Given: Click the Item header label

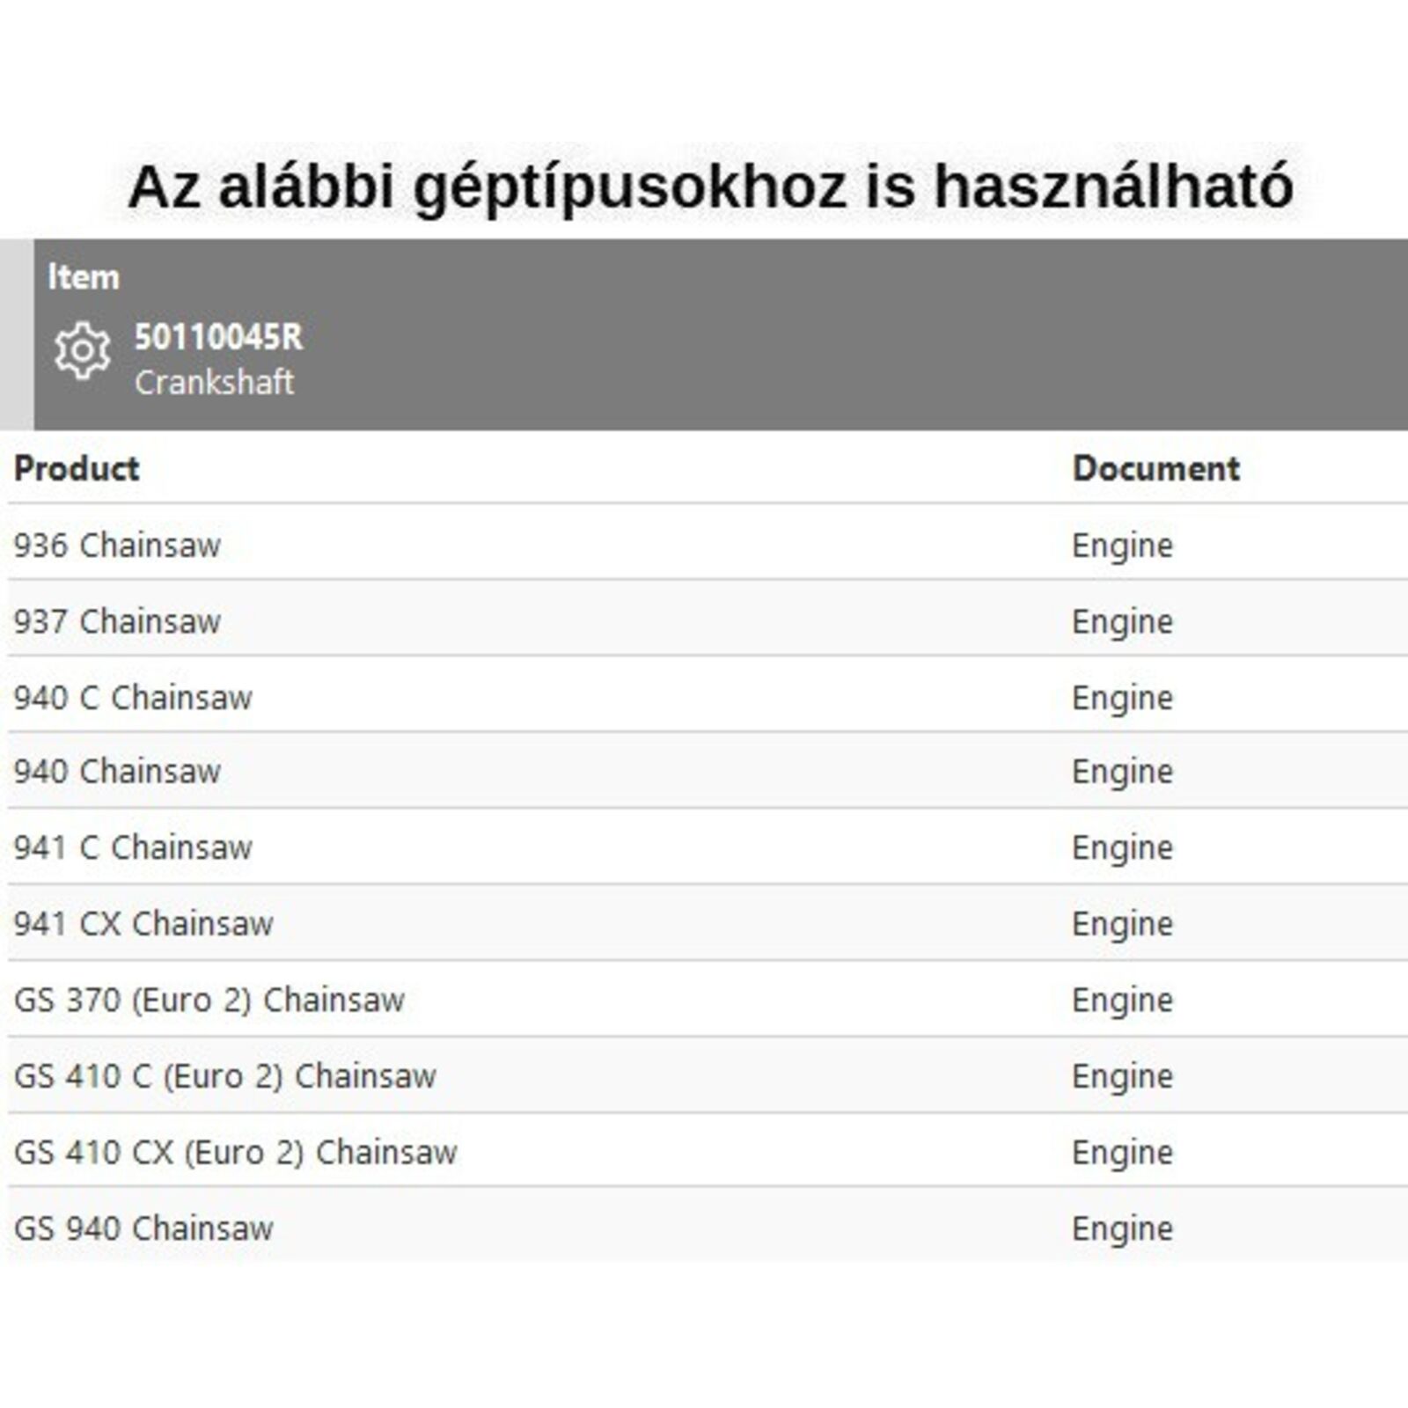Looking at the screenshot, I should (x=84, y=277).
